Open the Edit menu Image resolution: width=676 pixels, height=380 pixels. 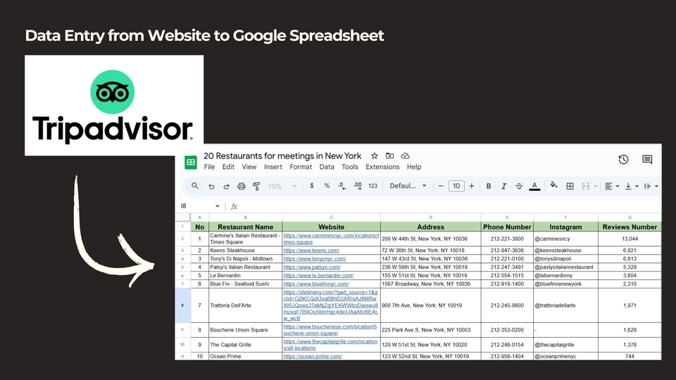(x=228, y=167)
